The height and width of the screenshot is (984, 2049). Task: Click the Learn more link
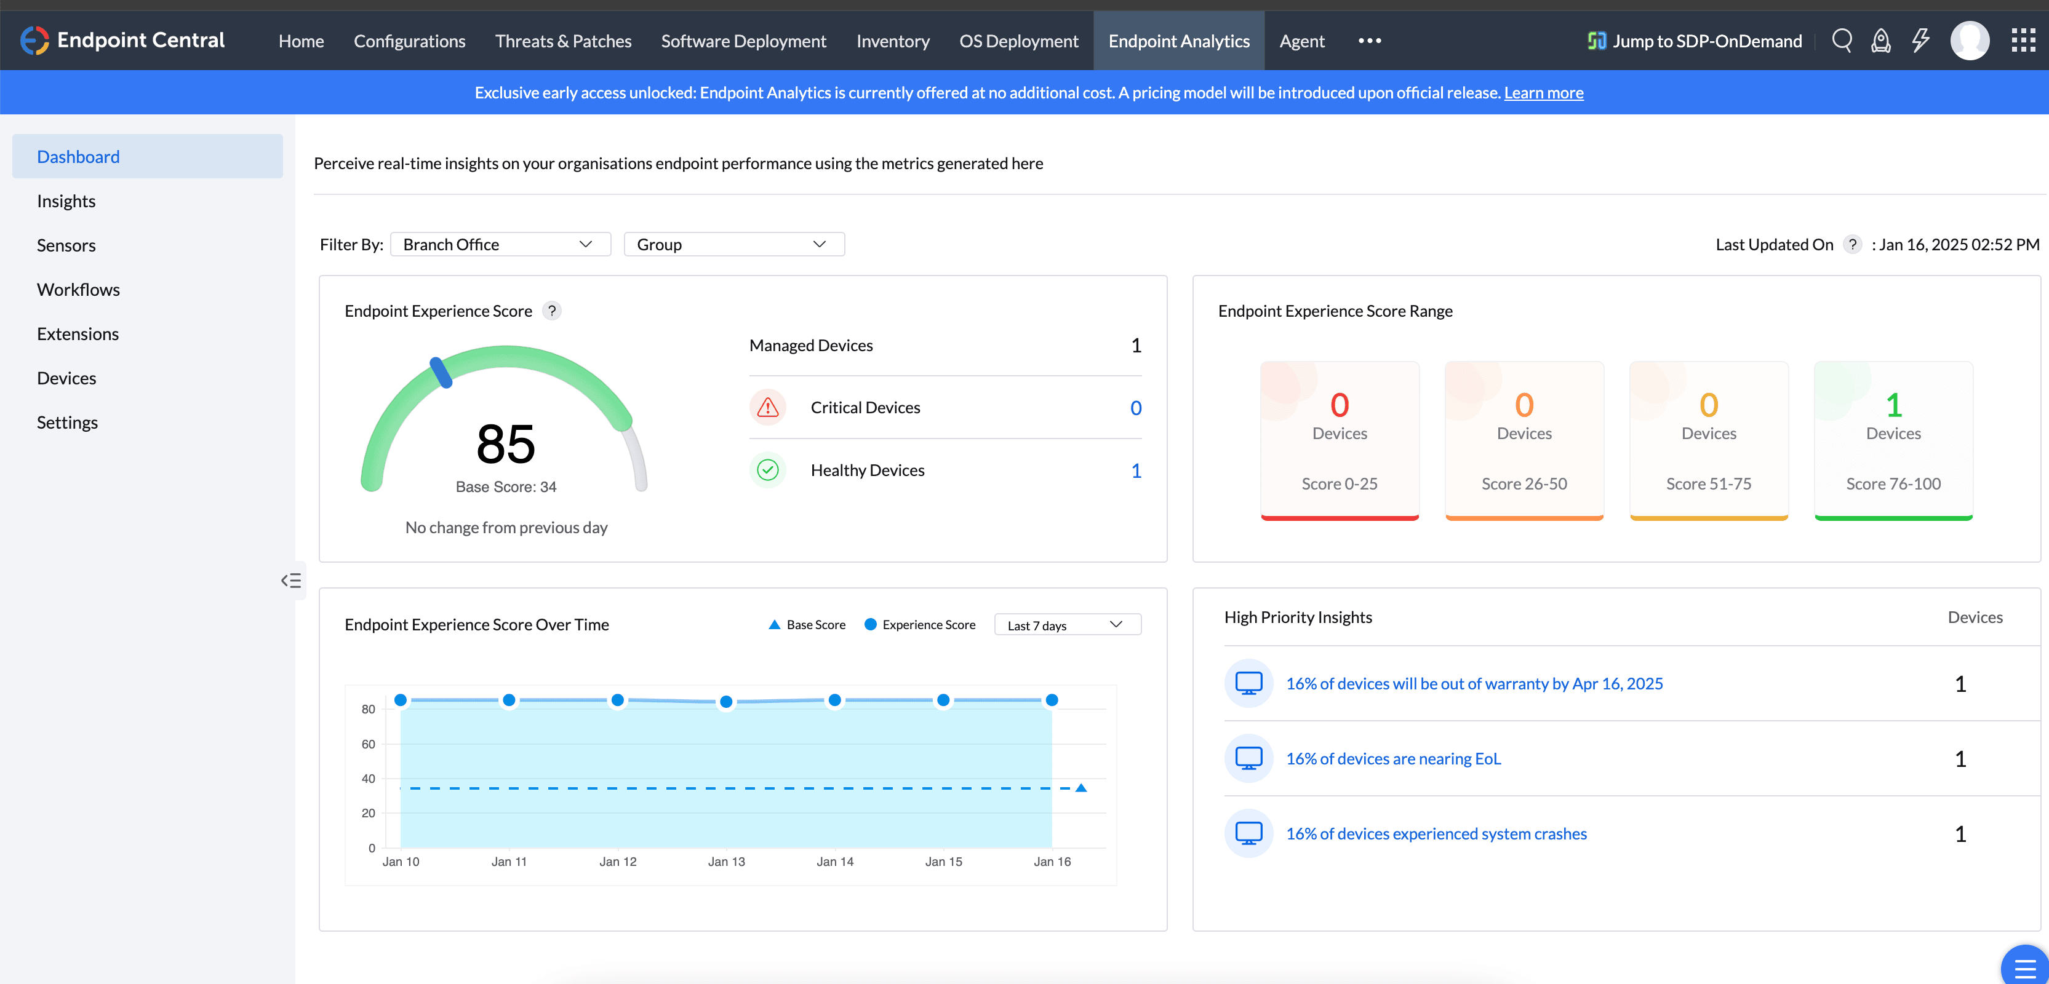click(x=1543, y=93)
